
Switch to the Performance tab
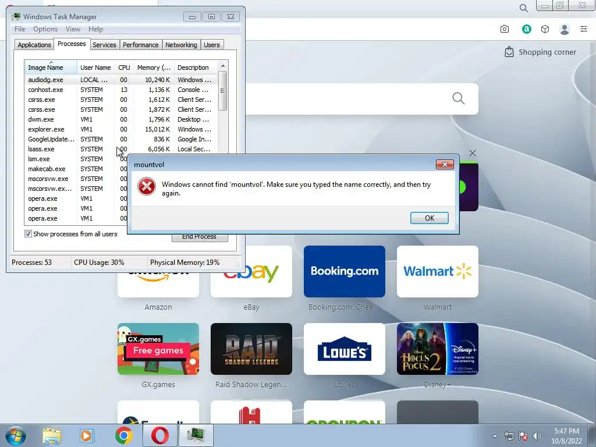[x=140, y=45]
